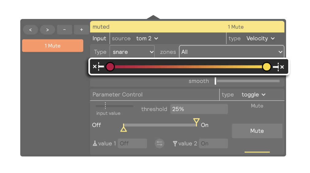
Task: Click the swap values arrows icon
Action: pyautogui.click(x=159, y=143)
